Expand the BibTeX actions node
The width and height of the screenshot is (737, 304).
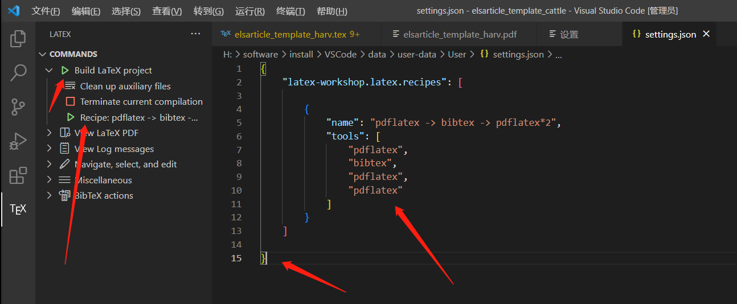49,196
